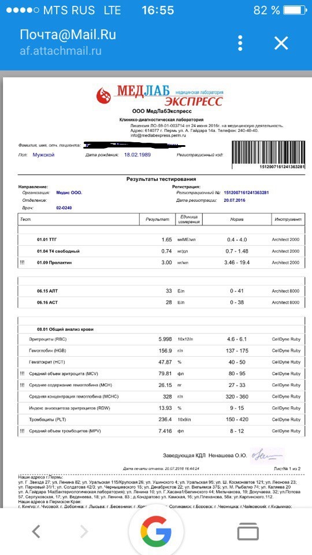Screen dimensions: 312x555
Task: Tap the Эритроциты (RBC) row label
Action: click(48, 339)
